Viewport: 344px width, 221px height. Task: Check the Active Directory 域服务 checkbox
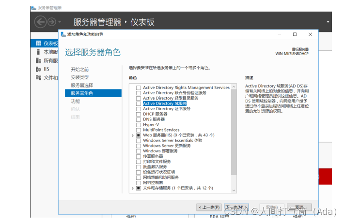[x=139, y=103]
